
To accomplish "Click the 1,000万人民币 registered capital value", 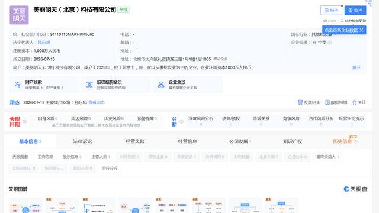I will [x=47, y=51].
